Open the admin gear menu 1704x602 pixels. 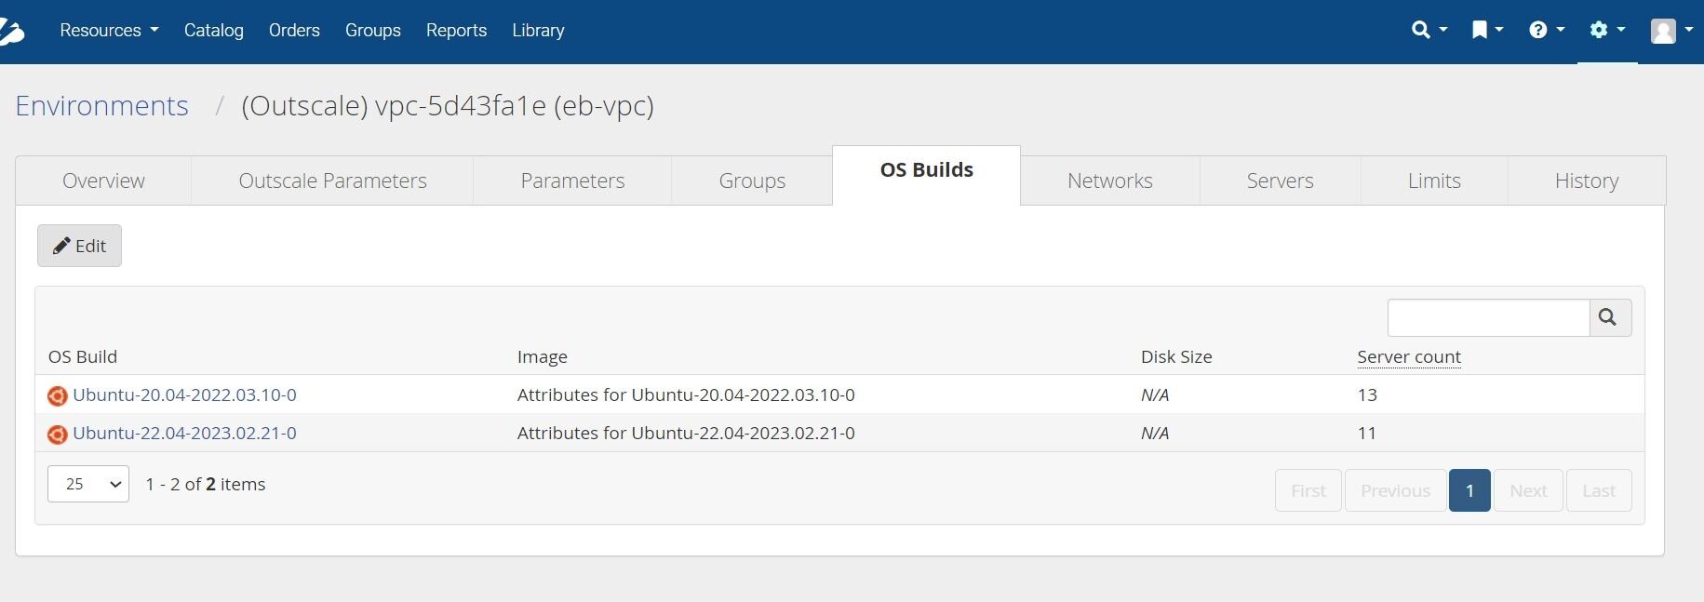click(x=1607, y=30)
